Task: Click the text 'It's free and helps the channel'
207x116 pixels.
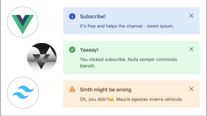Action: 111,26
